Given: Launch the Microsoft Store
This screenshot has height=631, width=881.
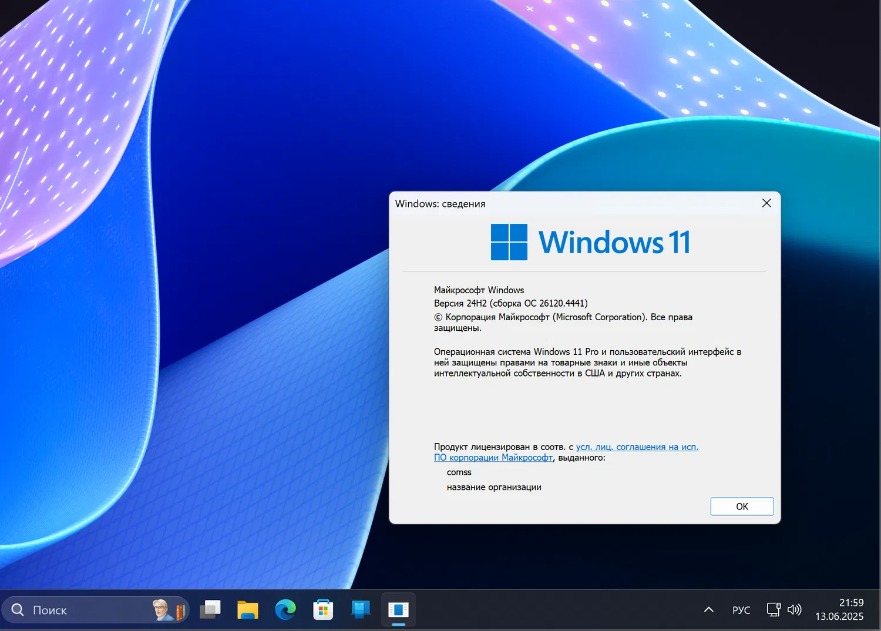Looking at the screenshot, I should tap(323, 610).
